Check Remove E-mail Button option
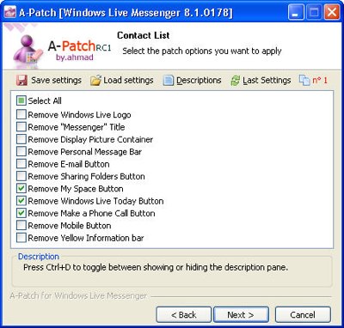Screen dimensions: 344x328 (21, 164)
